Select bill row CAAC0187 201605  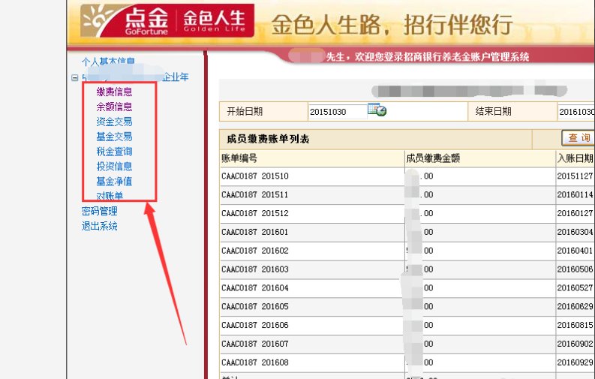point(255,306)
